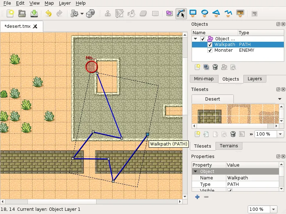Click blue plus to add property
This screenshot has width=286, height=214.
pos(197,197)
